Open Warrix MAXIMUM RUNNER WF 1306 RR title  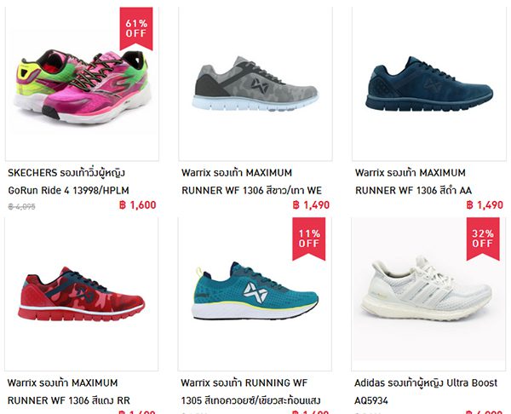(x=69, y=391)
